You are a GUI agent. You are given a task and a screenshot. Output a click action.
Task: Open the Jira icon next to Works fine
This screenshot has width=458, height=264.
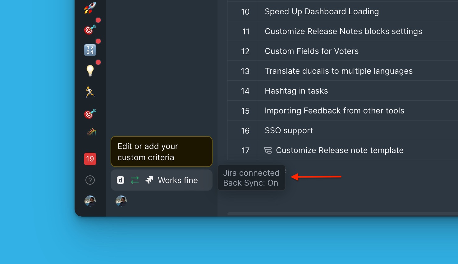coord(149,180)
